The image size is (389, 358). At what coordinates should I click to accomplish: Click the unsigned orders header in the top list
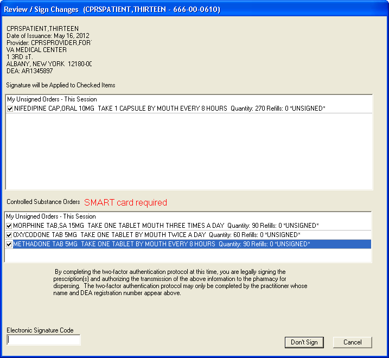tap(52, 99)
